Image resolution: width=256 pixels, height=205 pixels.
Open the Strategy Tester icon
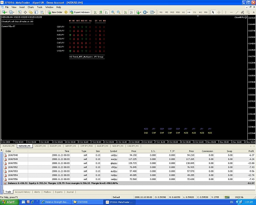point(42,12)
